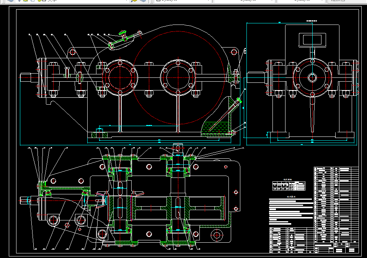Select the title block in the drawing corner
The height and width of the screenshot is (258, 367).
[336, 248]
